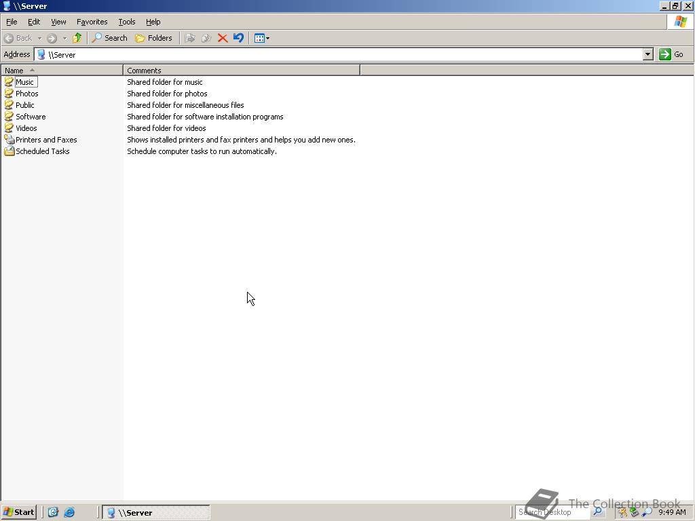Open the Favorites menu

tap(92, 22)
